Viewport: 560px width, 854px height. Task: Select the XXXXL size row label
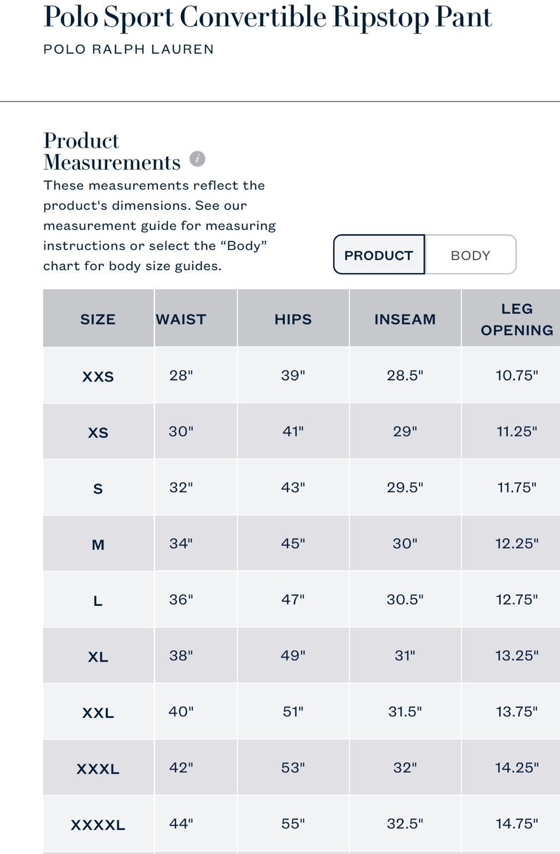(98, 824)
